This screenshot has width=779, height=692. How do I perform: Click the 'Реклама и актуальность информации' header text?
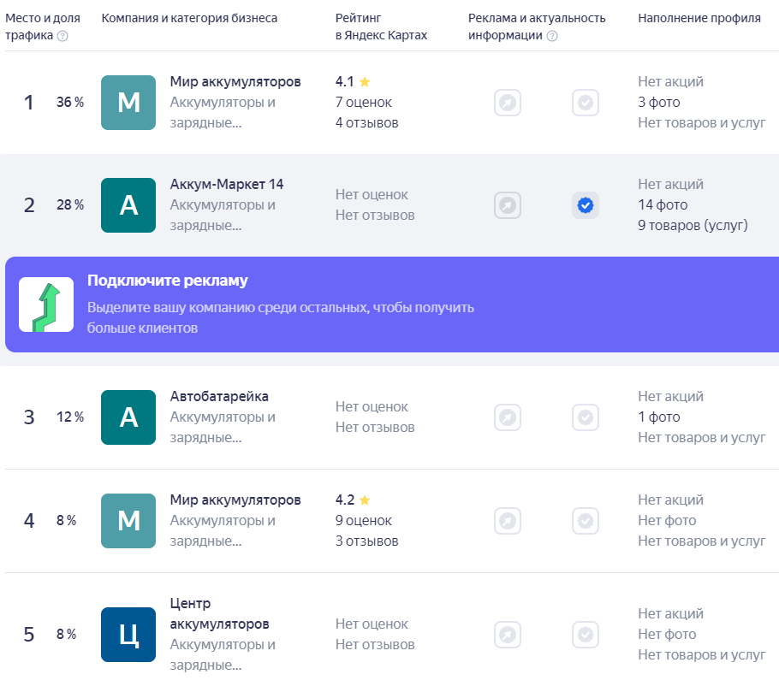[537, 27]
